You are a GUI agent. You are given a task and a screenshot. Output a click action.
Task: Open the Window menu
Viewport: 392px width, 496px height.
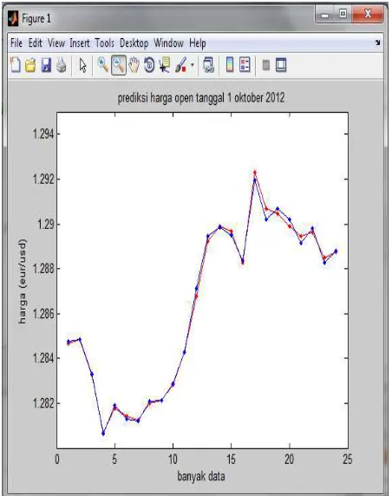168,42
